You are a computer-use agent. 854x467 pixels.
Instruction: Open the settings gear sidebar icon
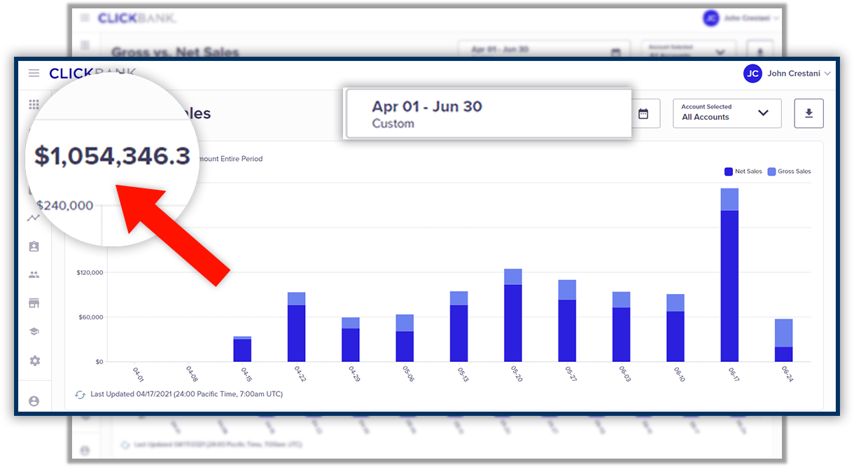click(34, 361)
